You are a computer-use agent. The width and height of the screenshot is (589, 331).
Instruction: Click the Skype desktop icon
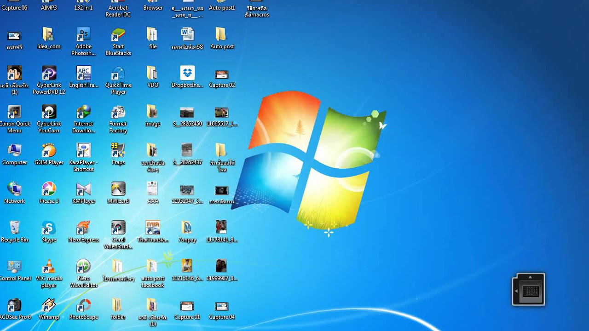coord(49,228)
